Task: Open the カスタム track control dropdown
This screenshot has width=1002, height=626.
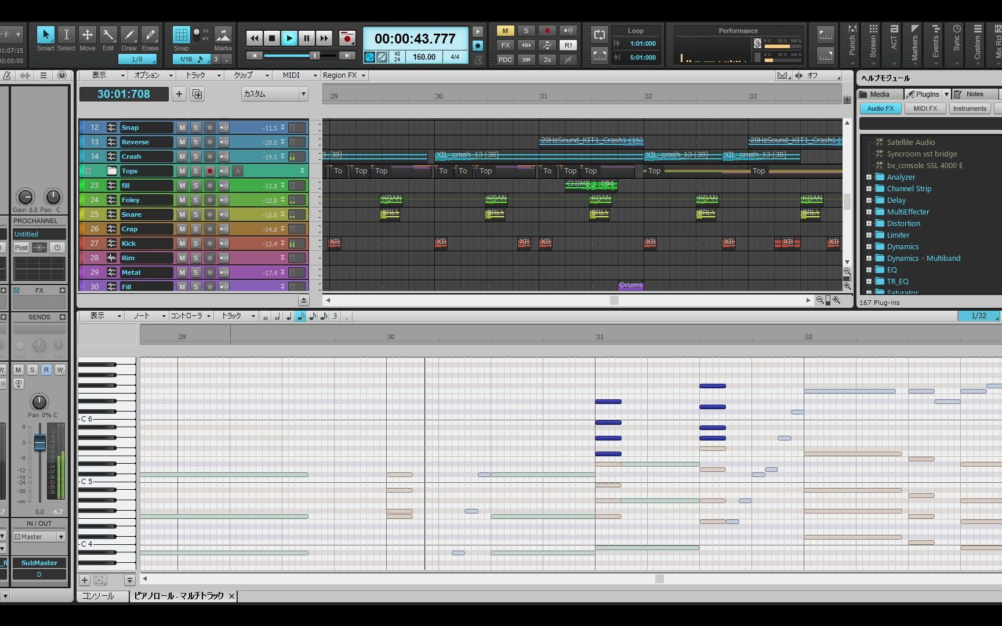Action: 274,94
